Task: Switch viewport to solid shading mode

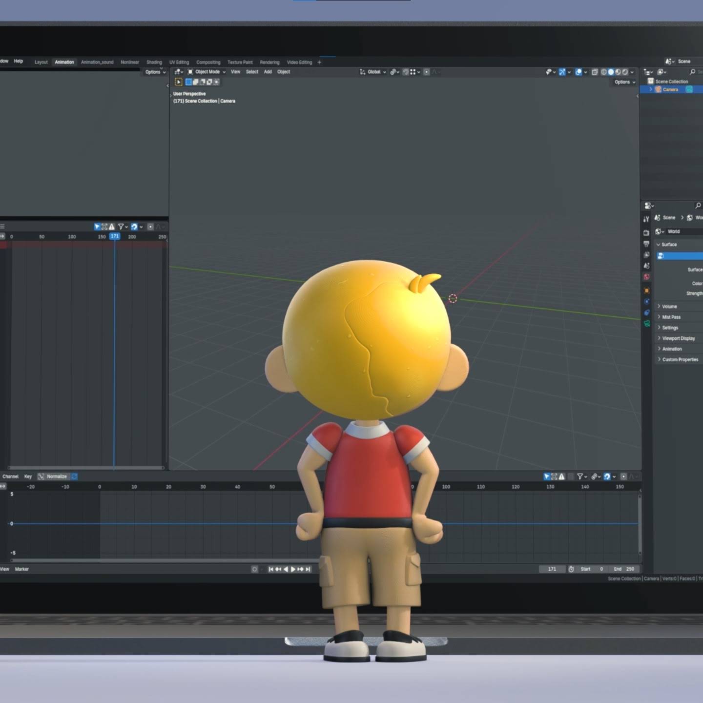Action: 611,72
